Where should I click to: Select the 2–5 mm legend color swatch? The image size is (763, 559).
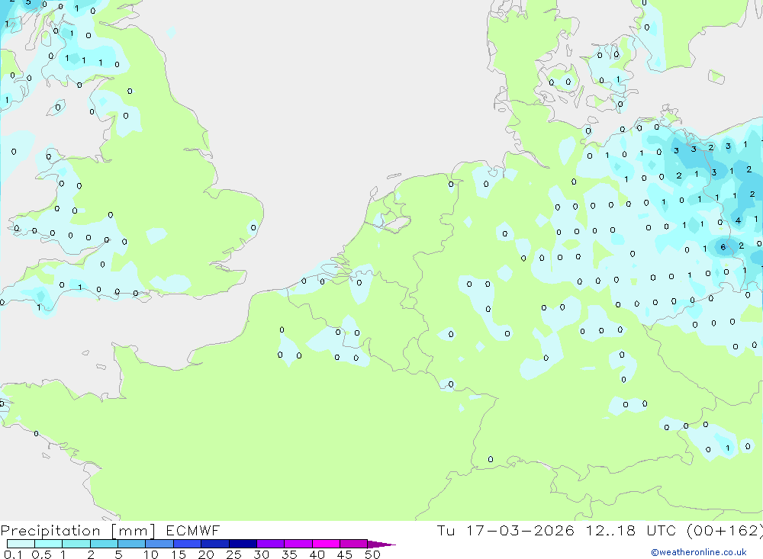104,544
